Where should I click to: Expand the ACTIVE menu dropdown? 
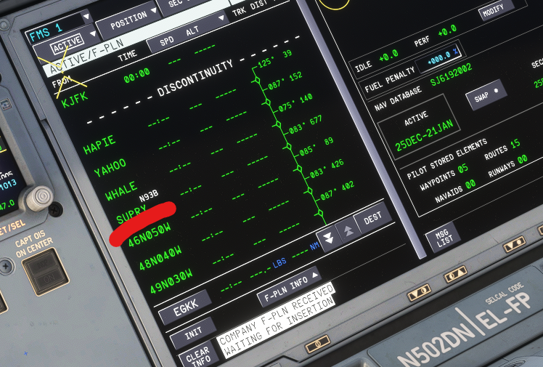pos(70,38)
